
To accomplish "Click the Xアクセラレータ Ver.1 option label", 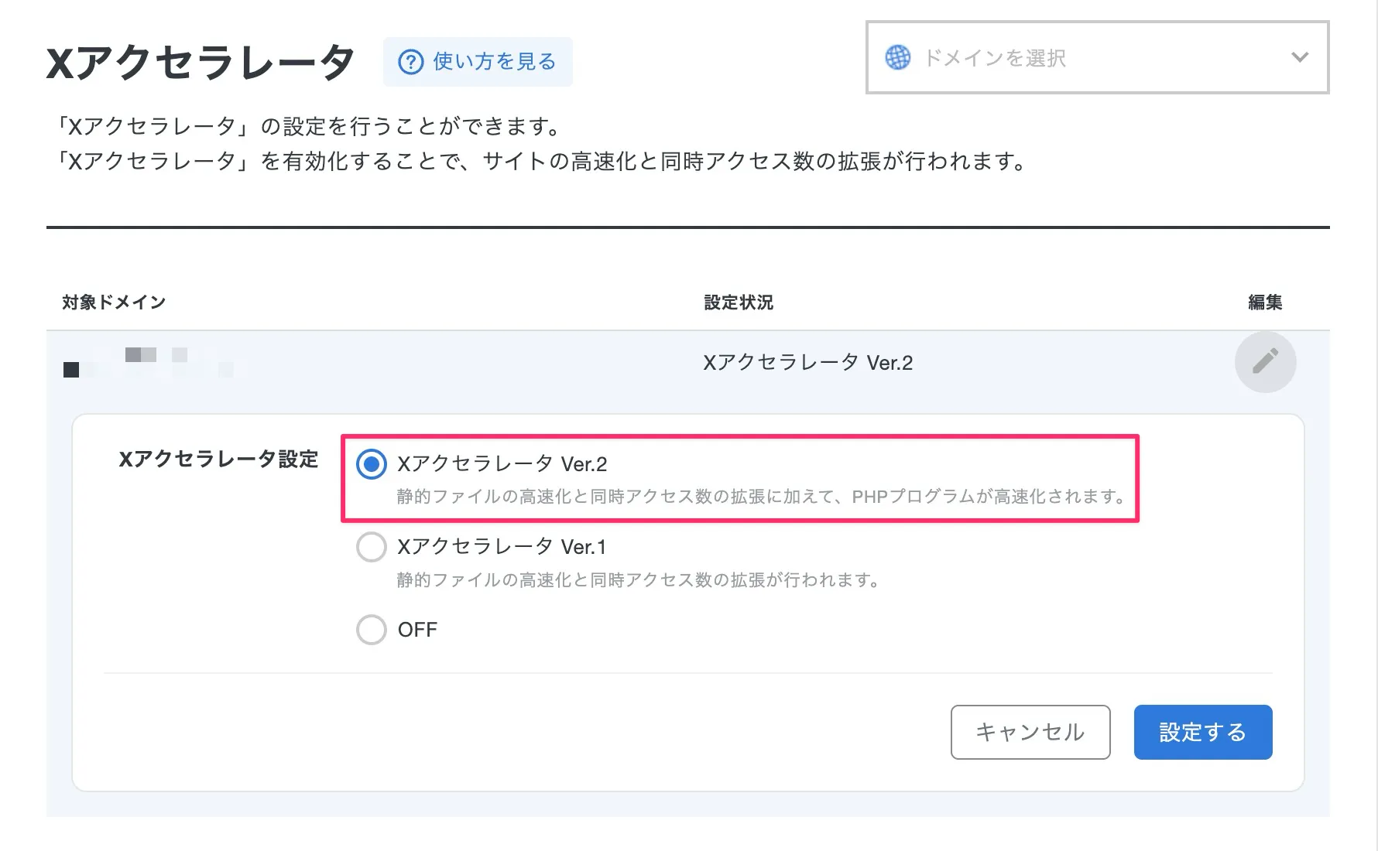I will (502, 547).
